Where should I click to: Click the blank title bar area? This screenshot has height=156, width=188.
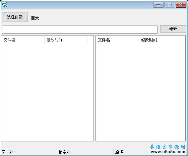pos(80,5)
